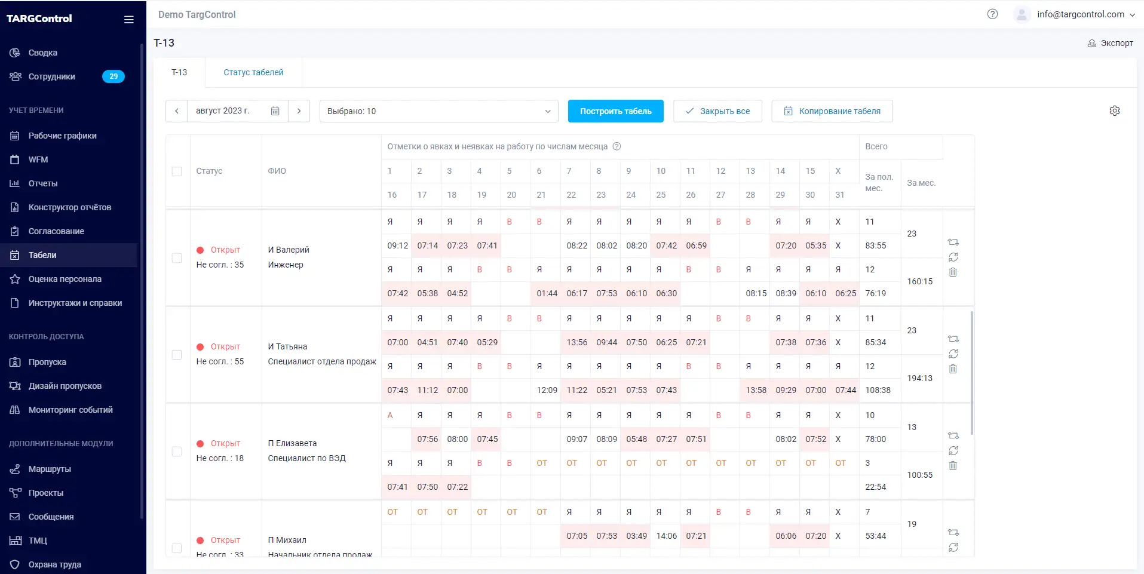
Task: Open Охрана труда module
Action: 69,564
